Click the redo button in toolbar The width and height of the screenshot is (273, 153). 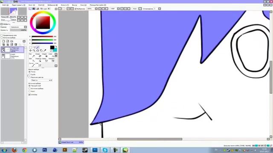(x=64, y=8)
